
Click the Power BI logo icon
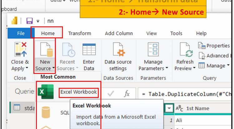point(14,21)
